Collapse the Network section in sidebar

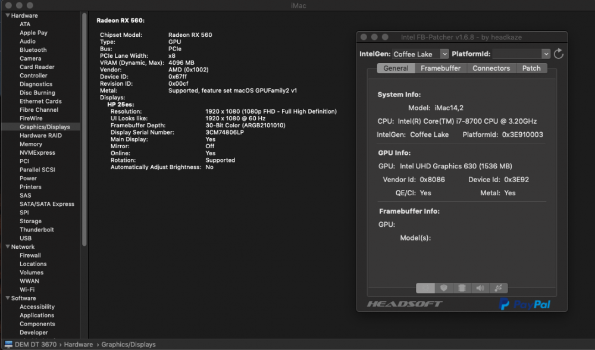[x=7, y=247]
